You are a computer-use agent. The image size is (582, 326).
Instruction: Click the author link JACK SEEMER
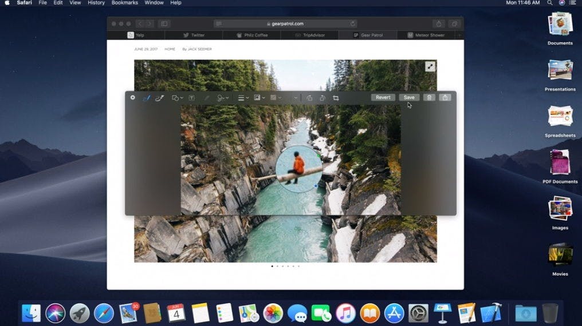click(200, 49)
